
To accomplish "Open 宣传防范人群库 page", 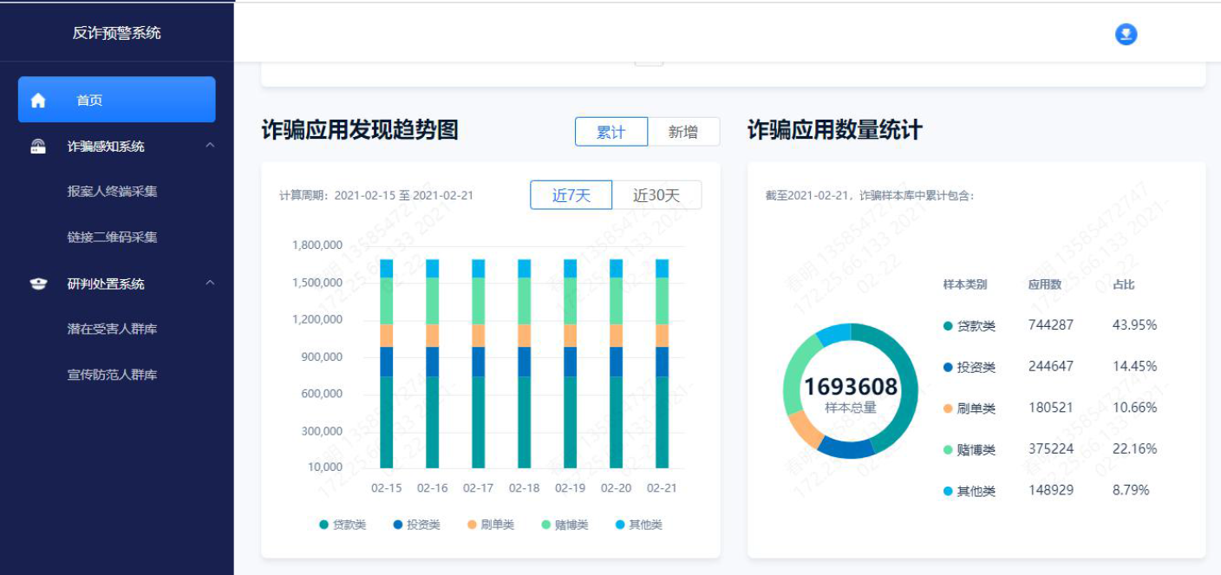I will (113, 376).
